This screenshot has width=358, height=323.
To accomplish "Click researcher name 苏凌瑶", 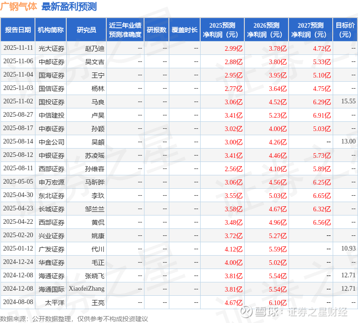I will [x=94, y=156].
